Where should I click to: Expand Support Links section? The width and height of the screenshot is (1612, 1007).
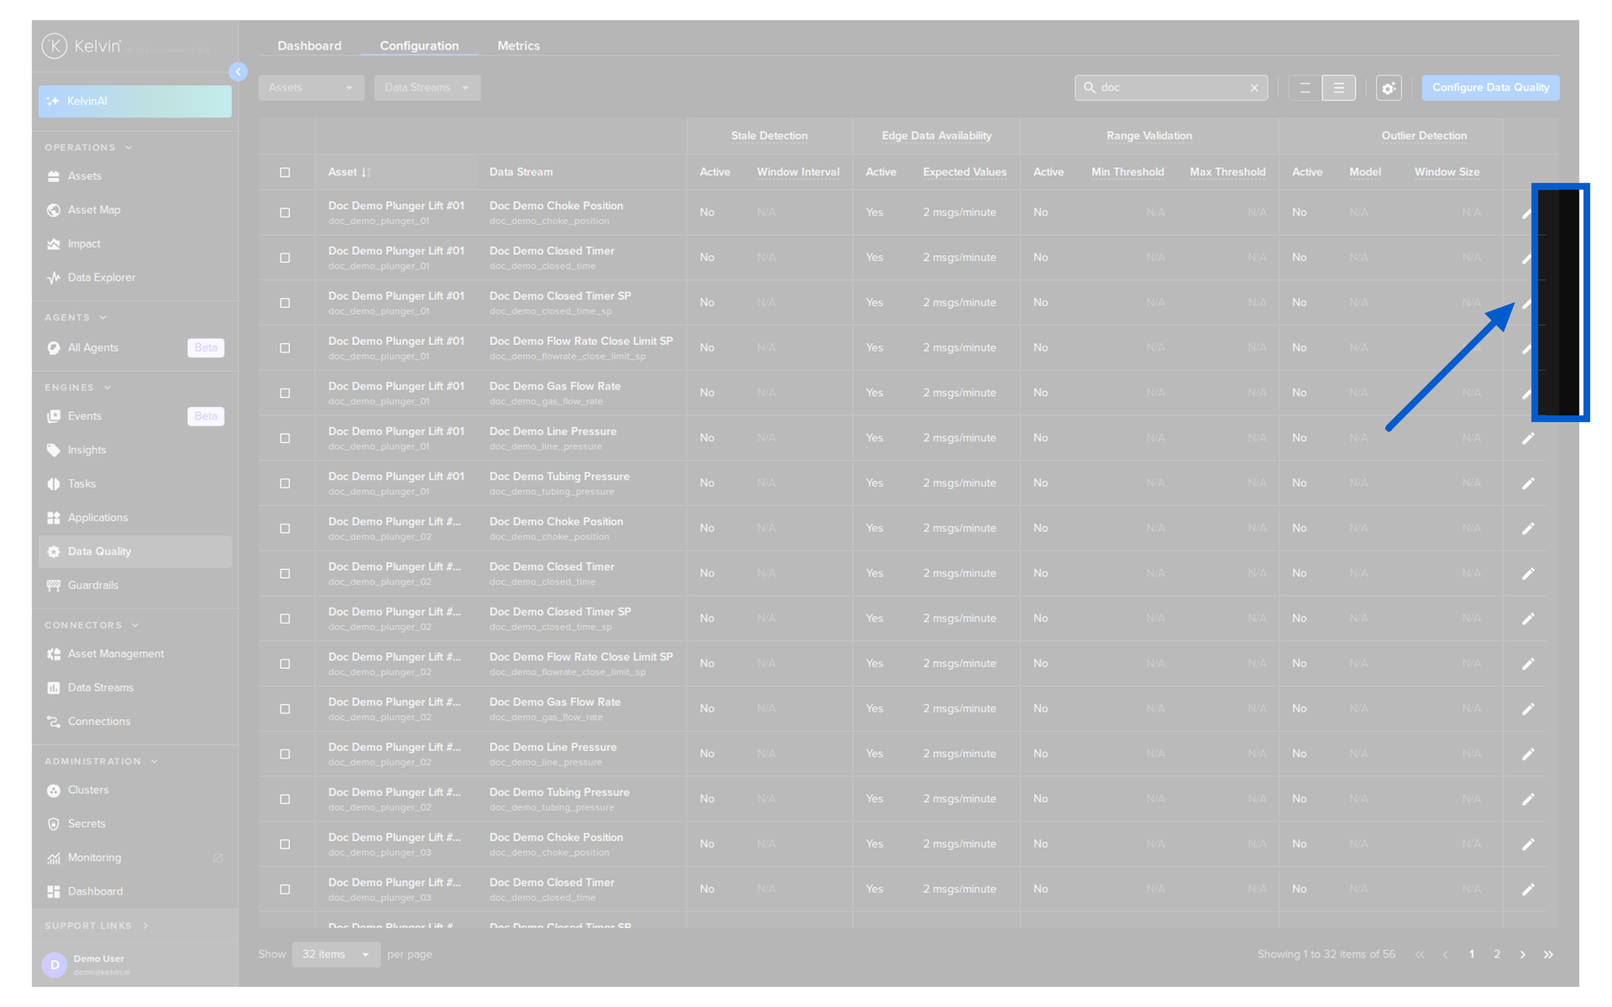97,926
